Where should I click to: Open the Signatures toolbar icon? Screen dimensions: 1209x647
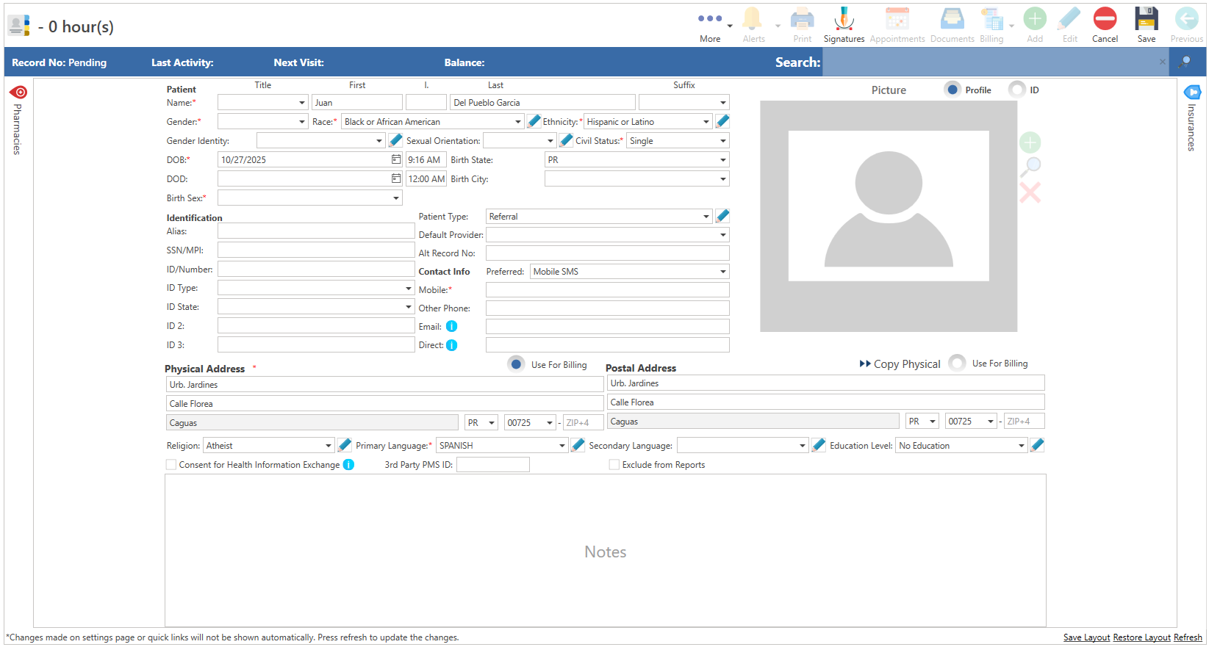844,19
